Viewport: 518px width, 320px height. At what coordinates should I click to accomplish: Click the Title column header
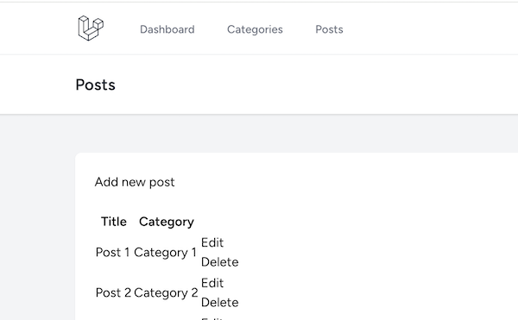tap(114, 222)
